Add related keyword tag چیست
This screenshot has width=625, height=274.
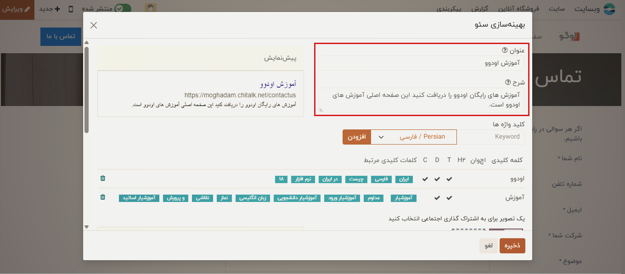pos(356,179)
